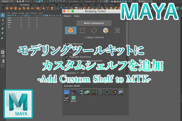Toggle Highlight Backfaces checkbox
This screenshot has width=182, height=121.
(x=67, y=57)
